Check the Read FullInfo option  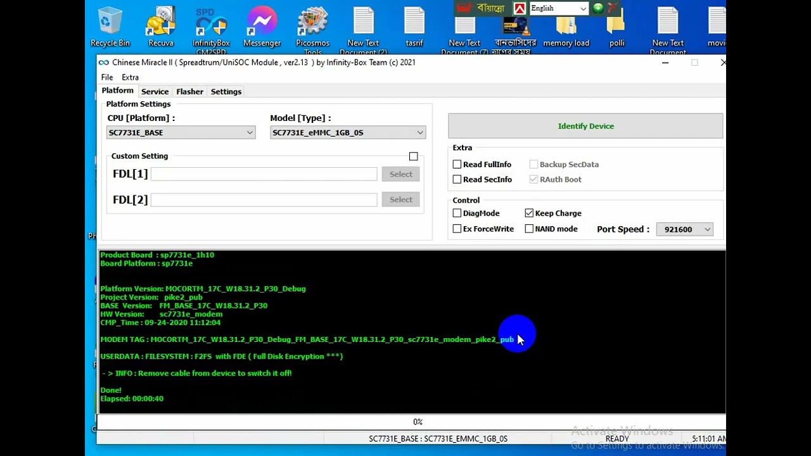tap(457, 165)
